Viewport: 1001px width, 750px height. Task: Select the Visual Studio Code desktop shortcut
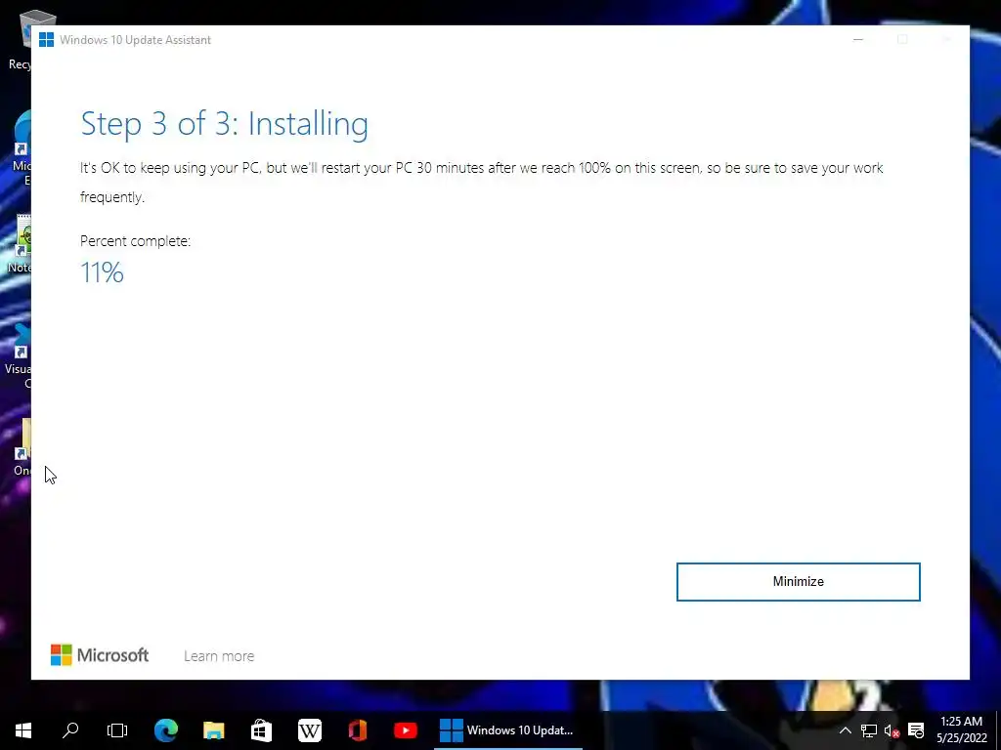[20, 355]
